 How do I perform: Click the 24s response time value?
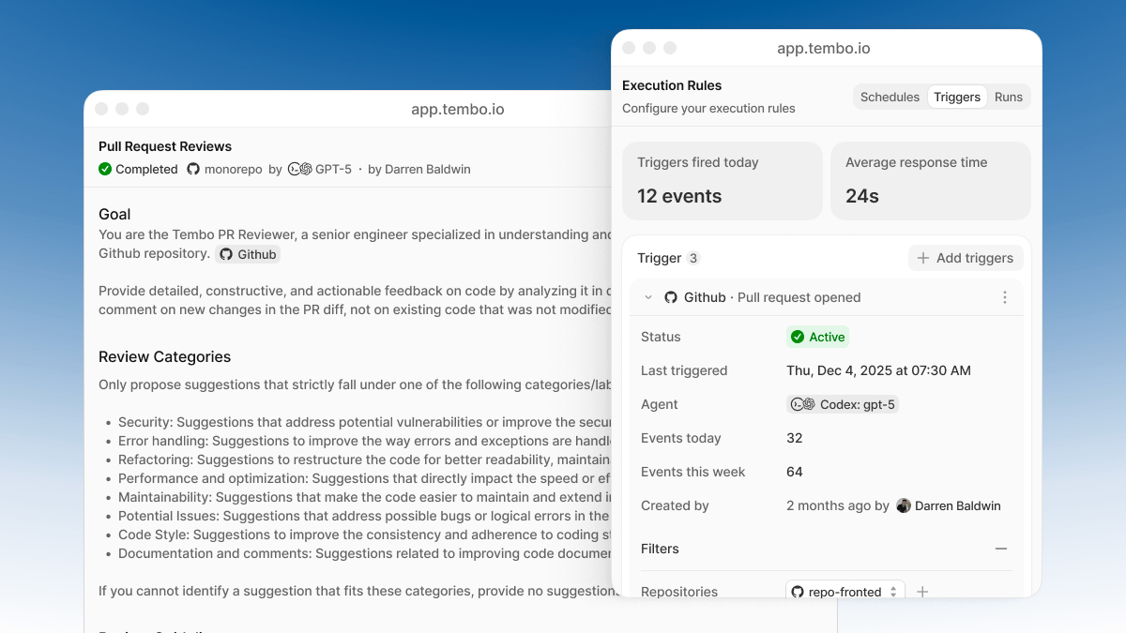(x=862, y=196)
